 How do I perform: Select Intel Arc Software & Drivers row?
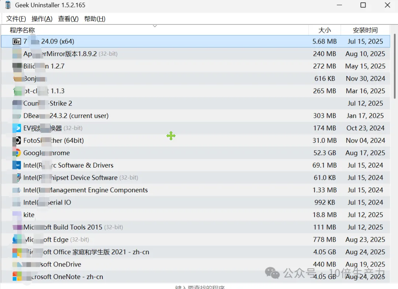[x=196, y=165]
